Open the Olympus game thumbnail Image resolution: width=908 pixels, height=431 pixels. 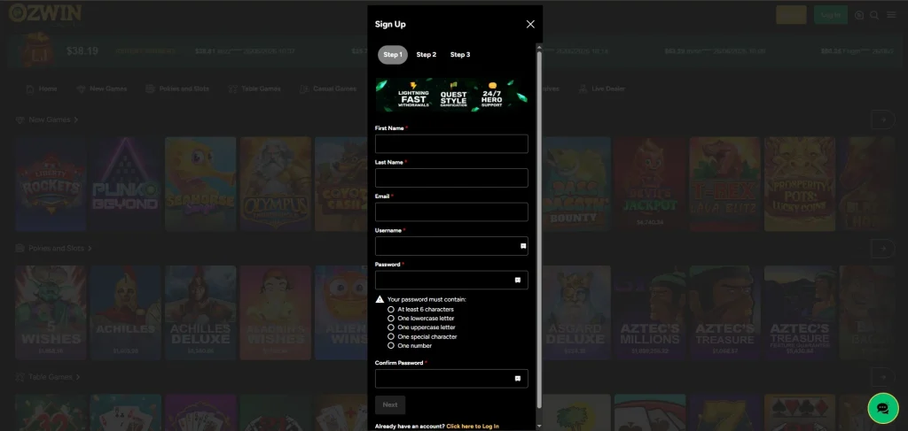(276, 184)
